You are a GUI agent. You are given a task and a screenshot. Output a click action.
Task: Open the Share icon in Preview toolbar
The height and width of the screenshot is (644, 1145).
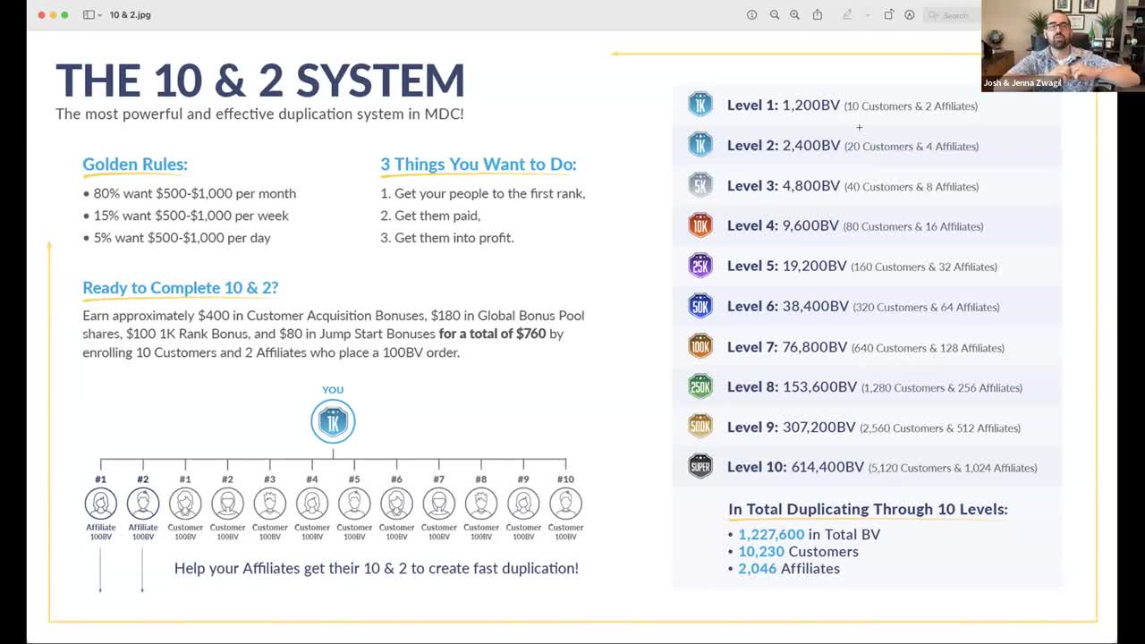click(818, 15)
